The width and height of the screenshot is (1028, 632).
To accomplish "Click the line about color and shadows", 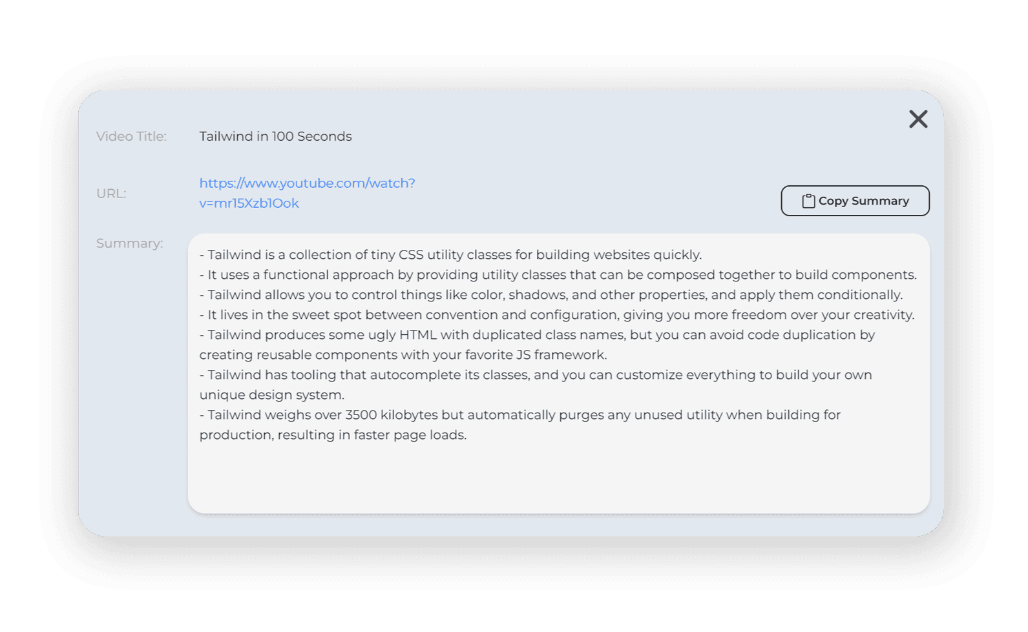I will tap(551, 295).
